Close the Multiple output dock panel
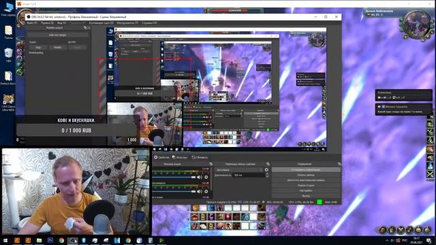 tap(89, 28)
